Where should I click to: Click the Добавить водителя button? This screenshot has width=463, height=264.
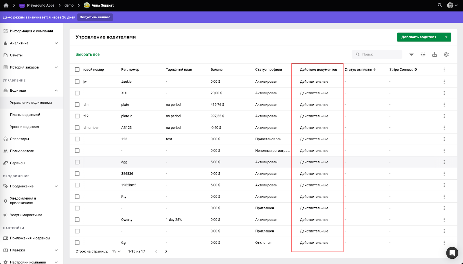(x=419, y=37)
